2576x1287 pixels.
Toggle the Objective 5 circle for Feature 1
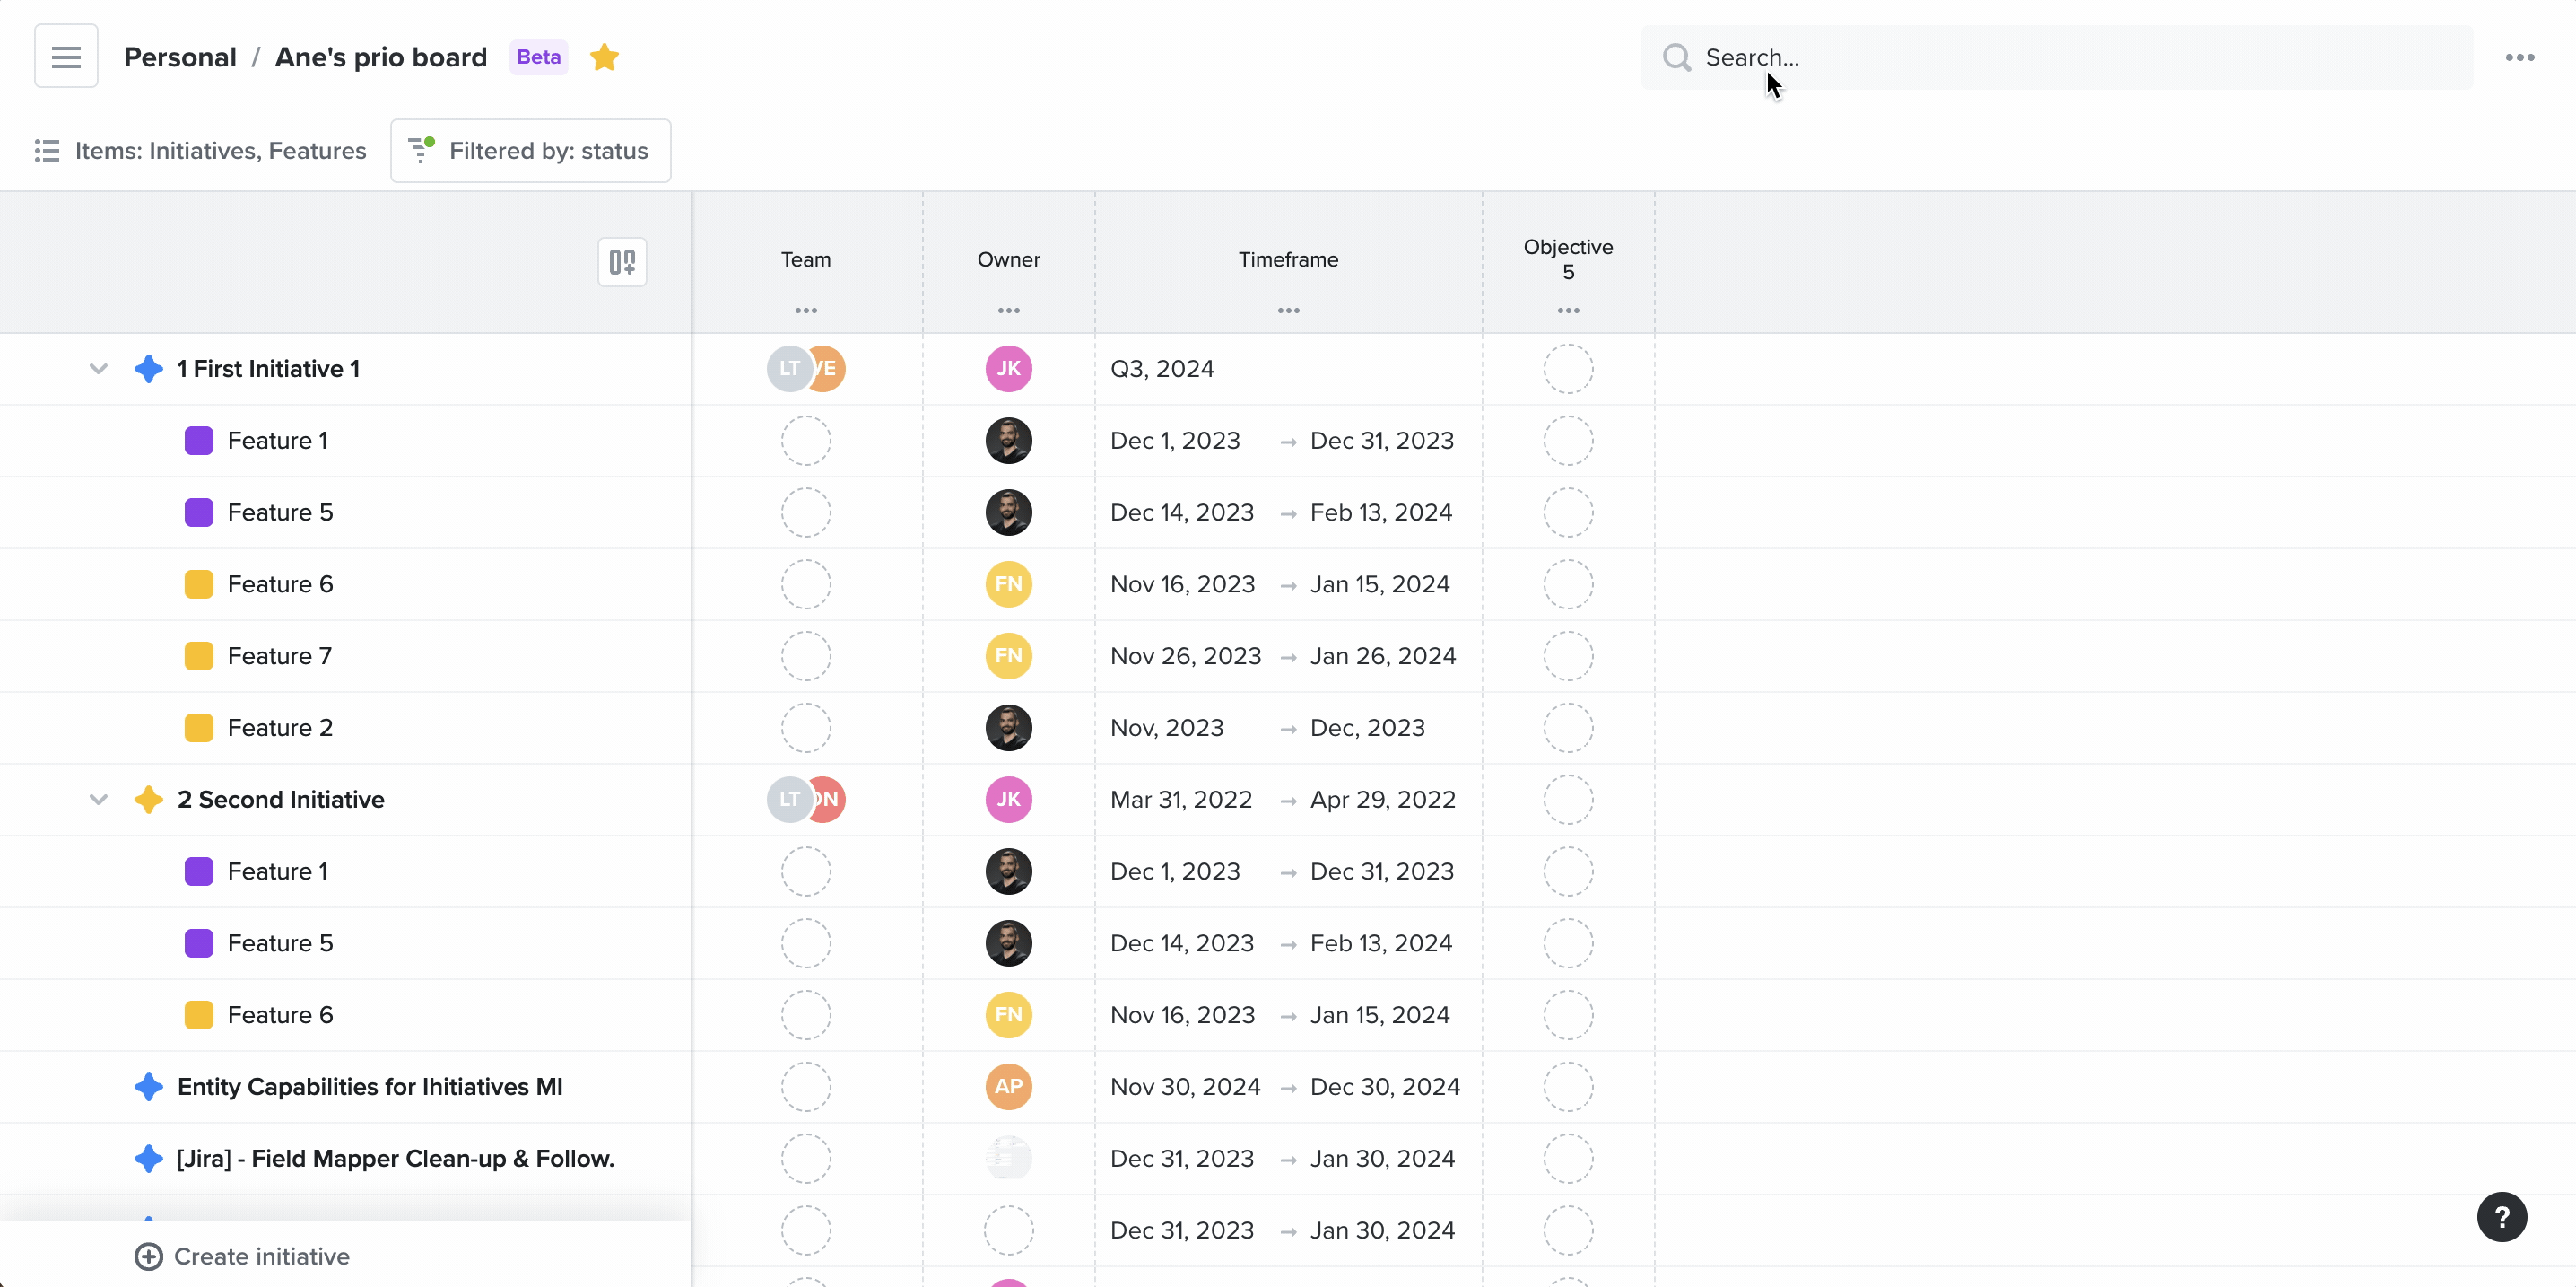(x=1568, y=441)
